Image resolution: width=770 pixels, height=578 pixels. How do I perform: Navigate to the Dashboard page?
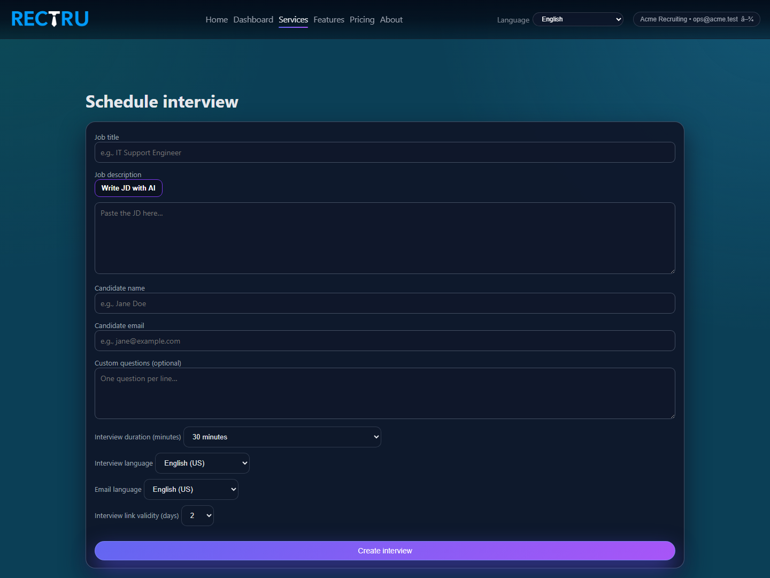click(253, 19)
